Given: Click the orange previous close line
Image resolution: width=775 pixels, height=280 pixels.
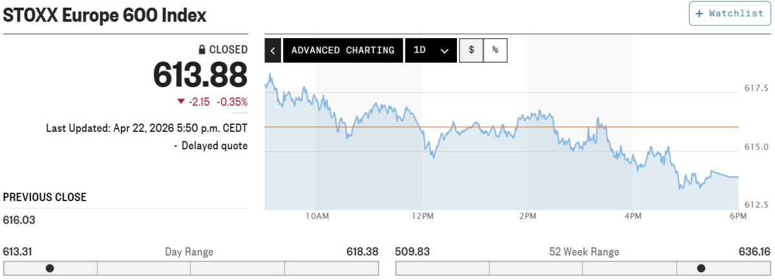Looking at the screenshot, I should [502, 127].
